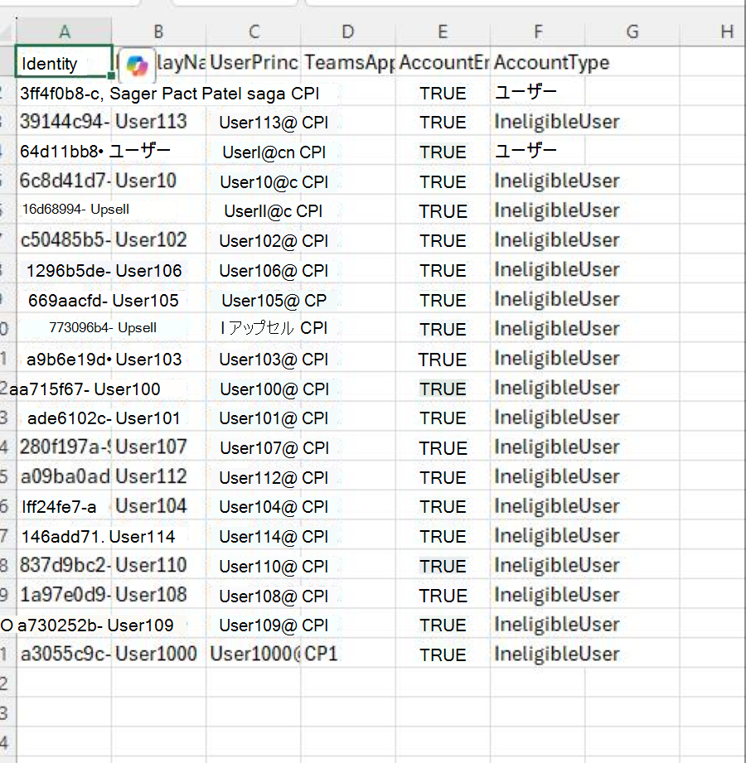Click TRUE in the User100 row
The height and width of the screenshot is (763, 746).
[443, 389]
